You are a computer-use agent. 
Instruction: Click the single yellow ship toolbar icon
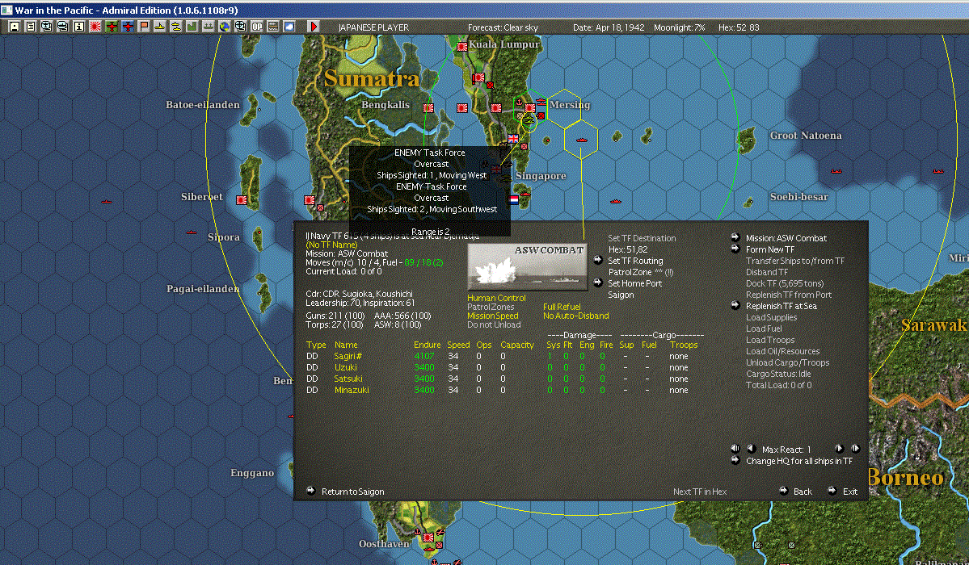pyautogui.click(x=159, y=27)
